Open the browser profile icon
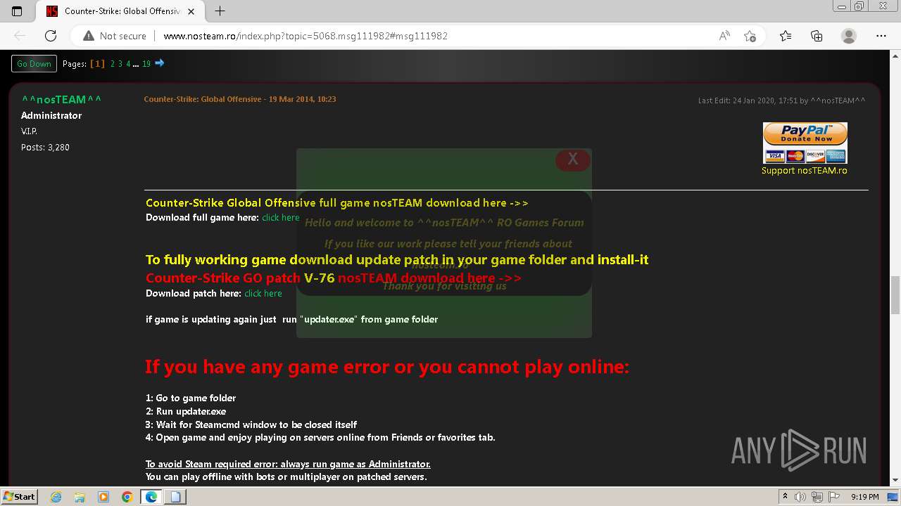901x506 pixels. tap(849, 36)
